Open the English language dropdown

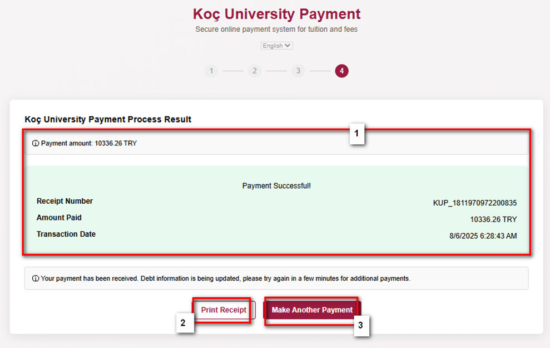click(276, 46)
